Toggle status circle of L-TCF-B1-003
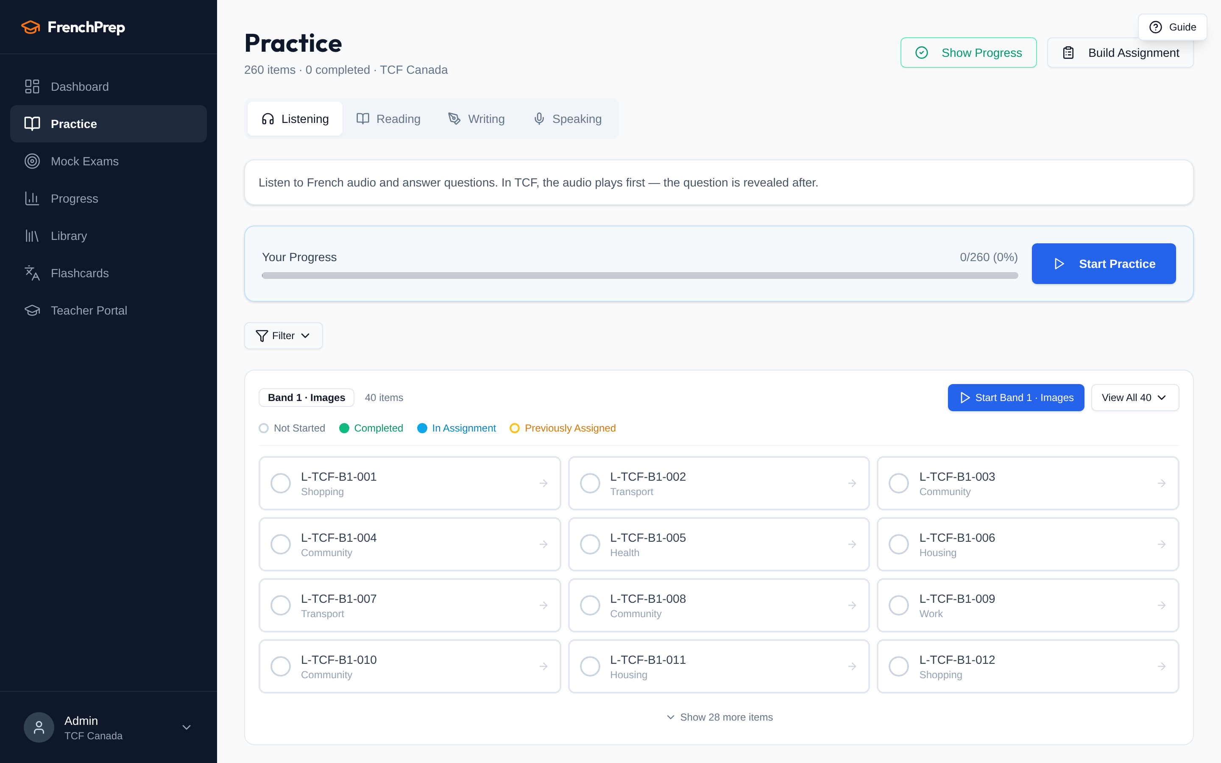 click(x=899, y=483)
